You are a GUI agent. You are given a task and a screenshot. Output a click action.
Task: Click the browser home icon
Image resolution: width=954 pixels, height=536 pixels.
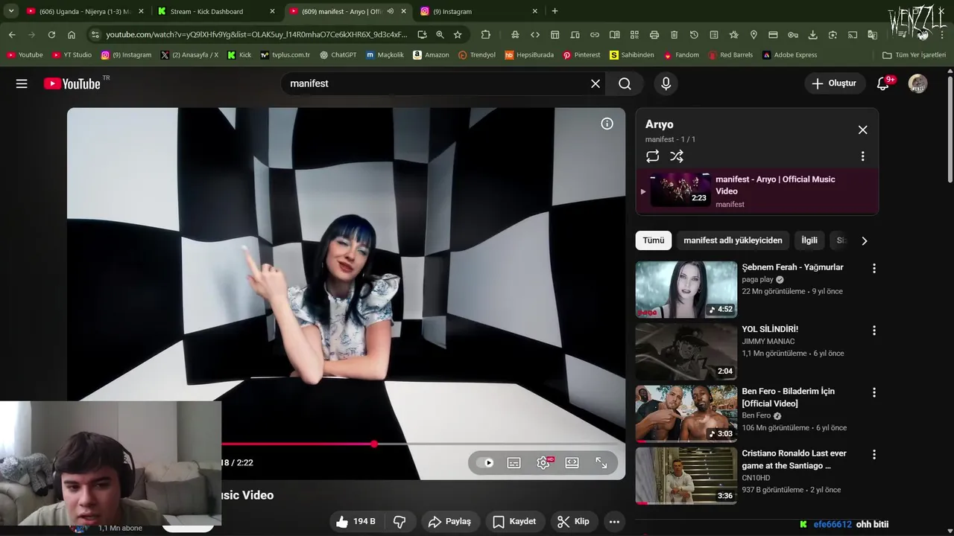pos(72,34)
